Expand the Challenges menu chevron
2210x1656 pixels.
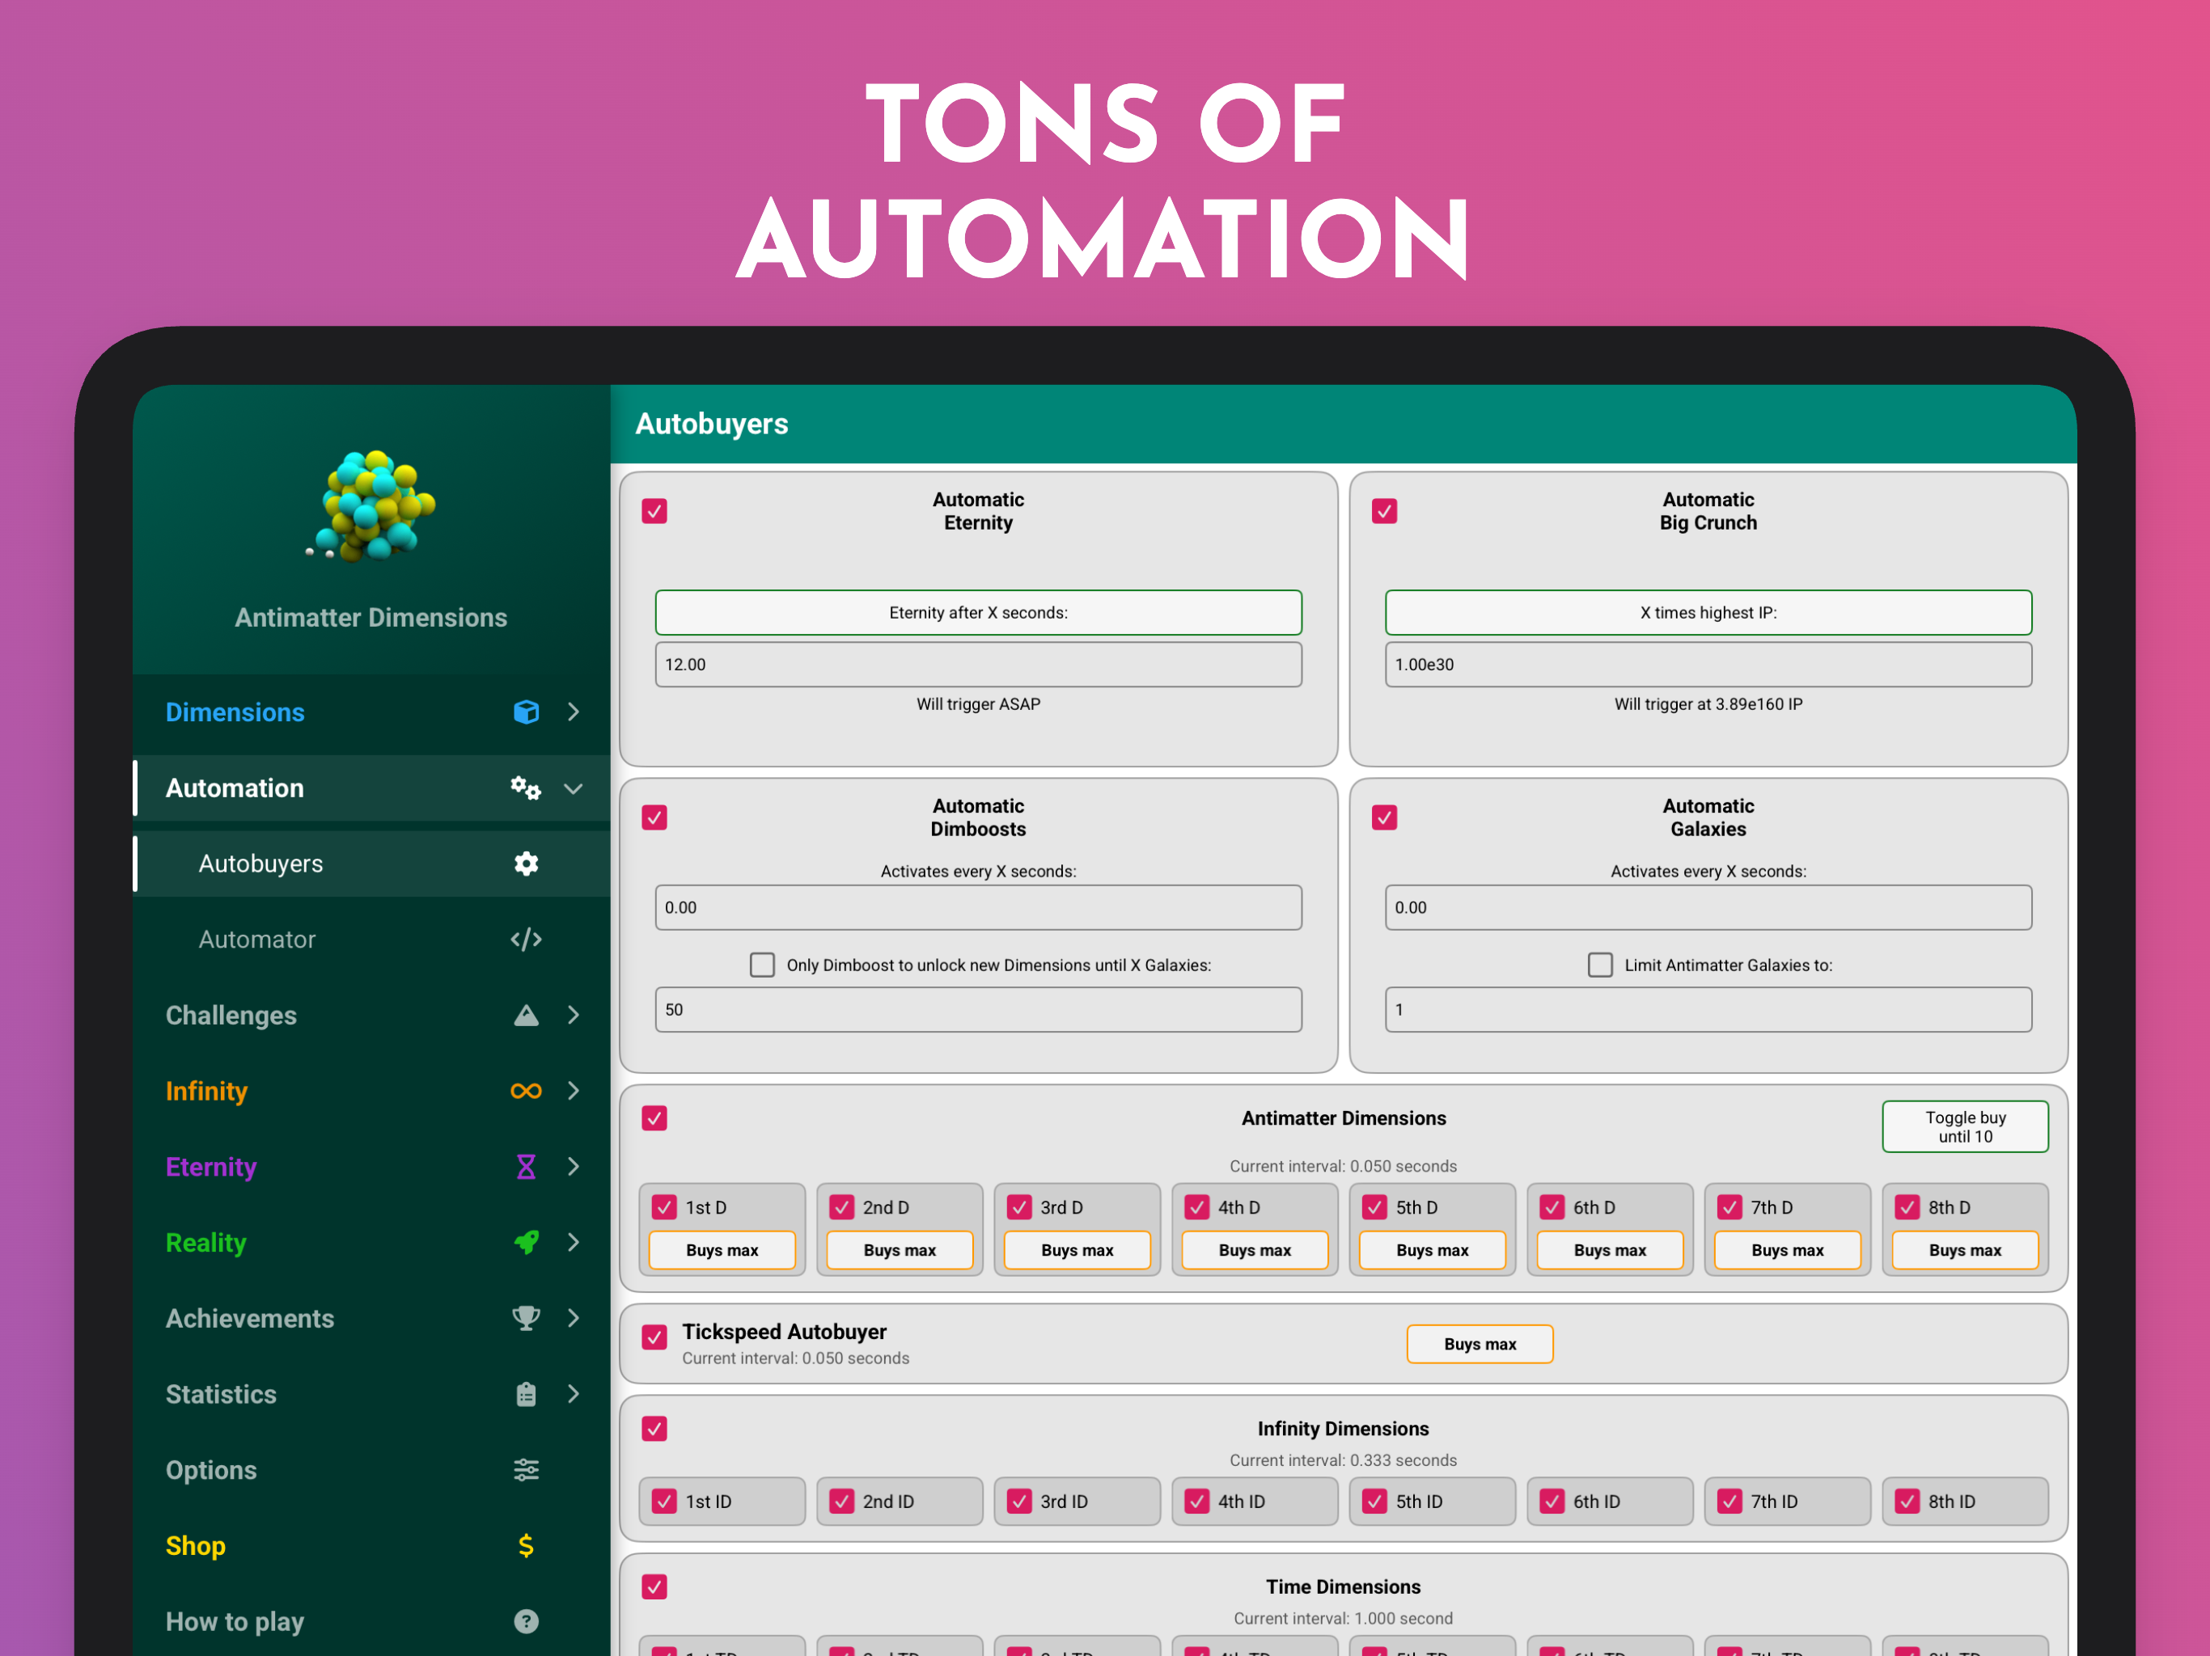point(574,1016)
